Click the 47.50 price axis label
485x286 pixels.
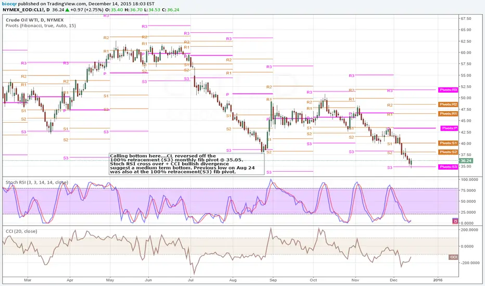point(466,109)
